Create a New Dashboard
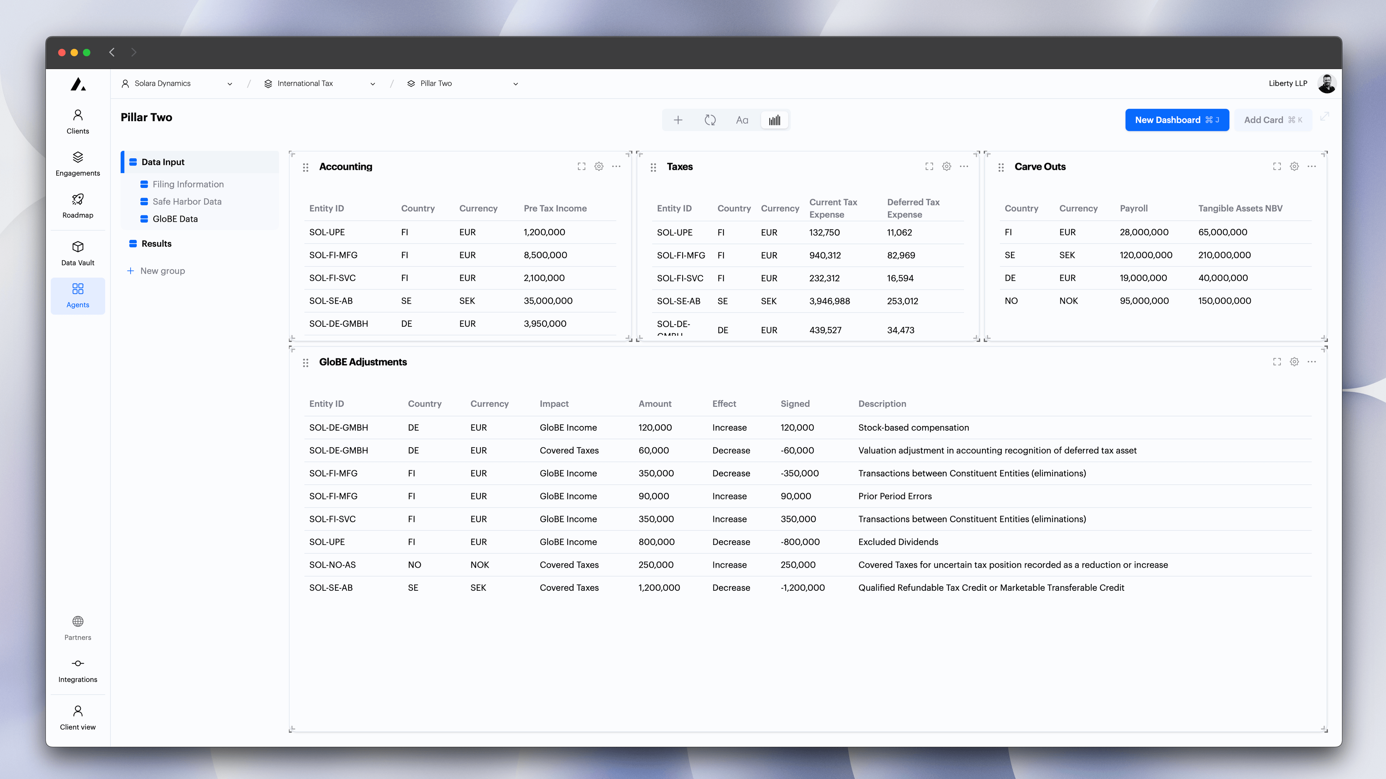Screen dimensions: 1386x779 pyautogui.click(x=1177, y=119)
